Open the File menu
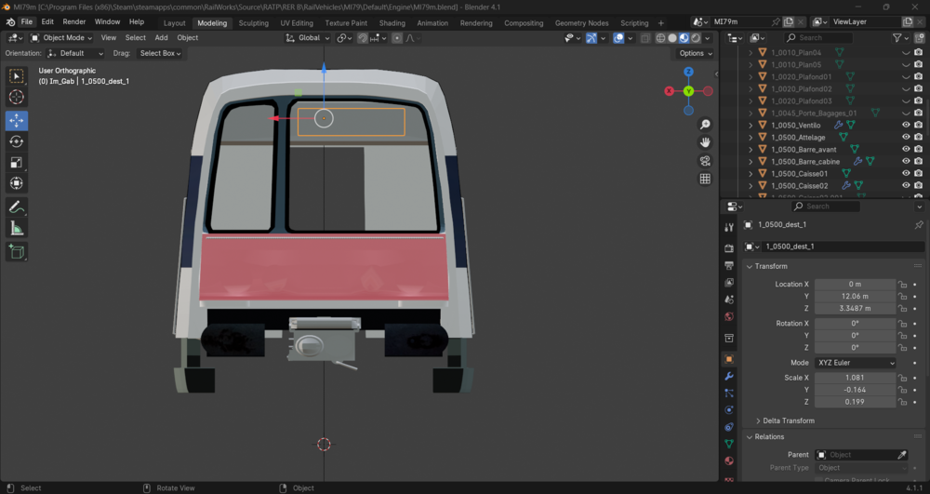Screen dimensions: 930x494 tap(27, 22)
